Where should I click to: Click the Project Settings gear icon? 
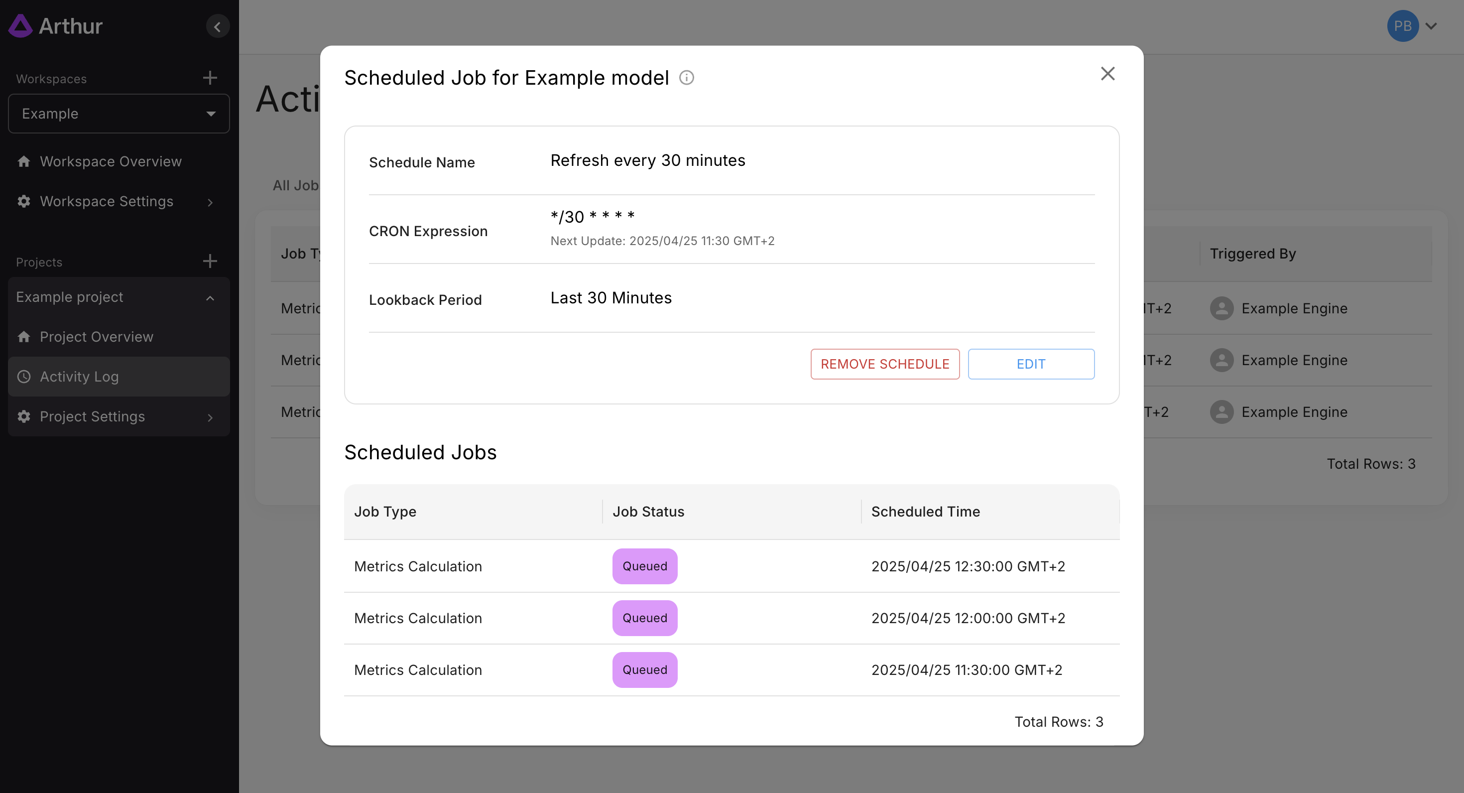[24, 416]
